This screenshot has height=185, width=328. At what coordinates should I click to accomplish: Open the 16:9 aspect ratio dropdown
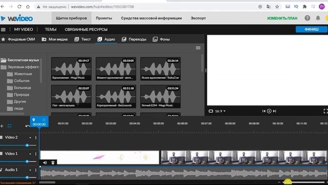point(220,111)
